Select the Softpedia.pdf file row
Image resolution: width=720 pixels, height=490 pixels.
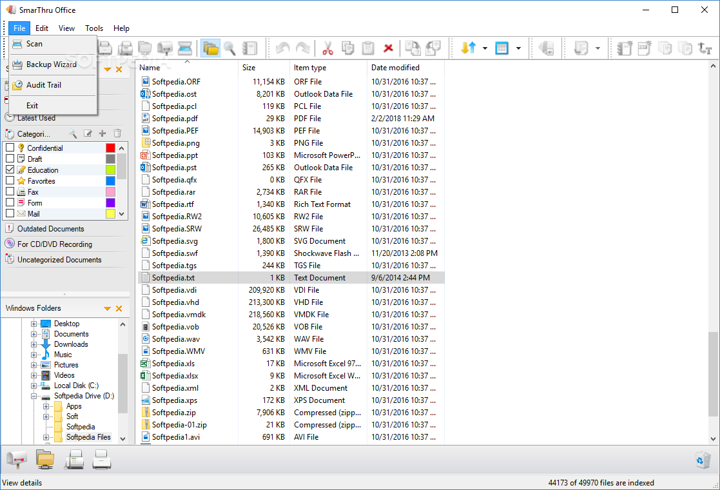(x=291, y=119)
